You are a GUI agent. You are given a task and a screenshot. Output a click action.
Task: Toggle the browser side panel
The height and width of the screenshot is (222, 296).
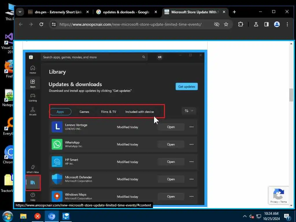pyautogui.click(x=266, y=24)
